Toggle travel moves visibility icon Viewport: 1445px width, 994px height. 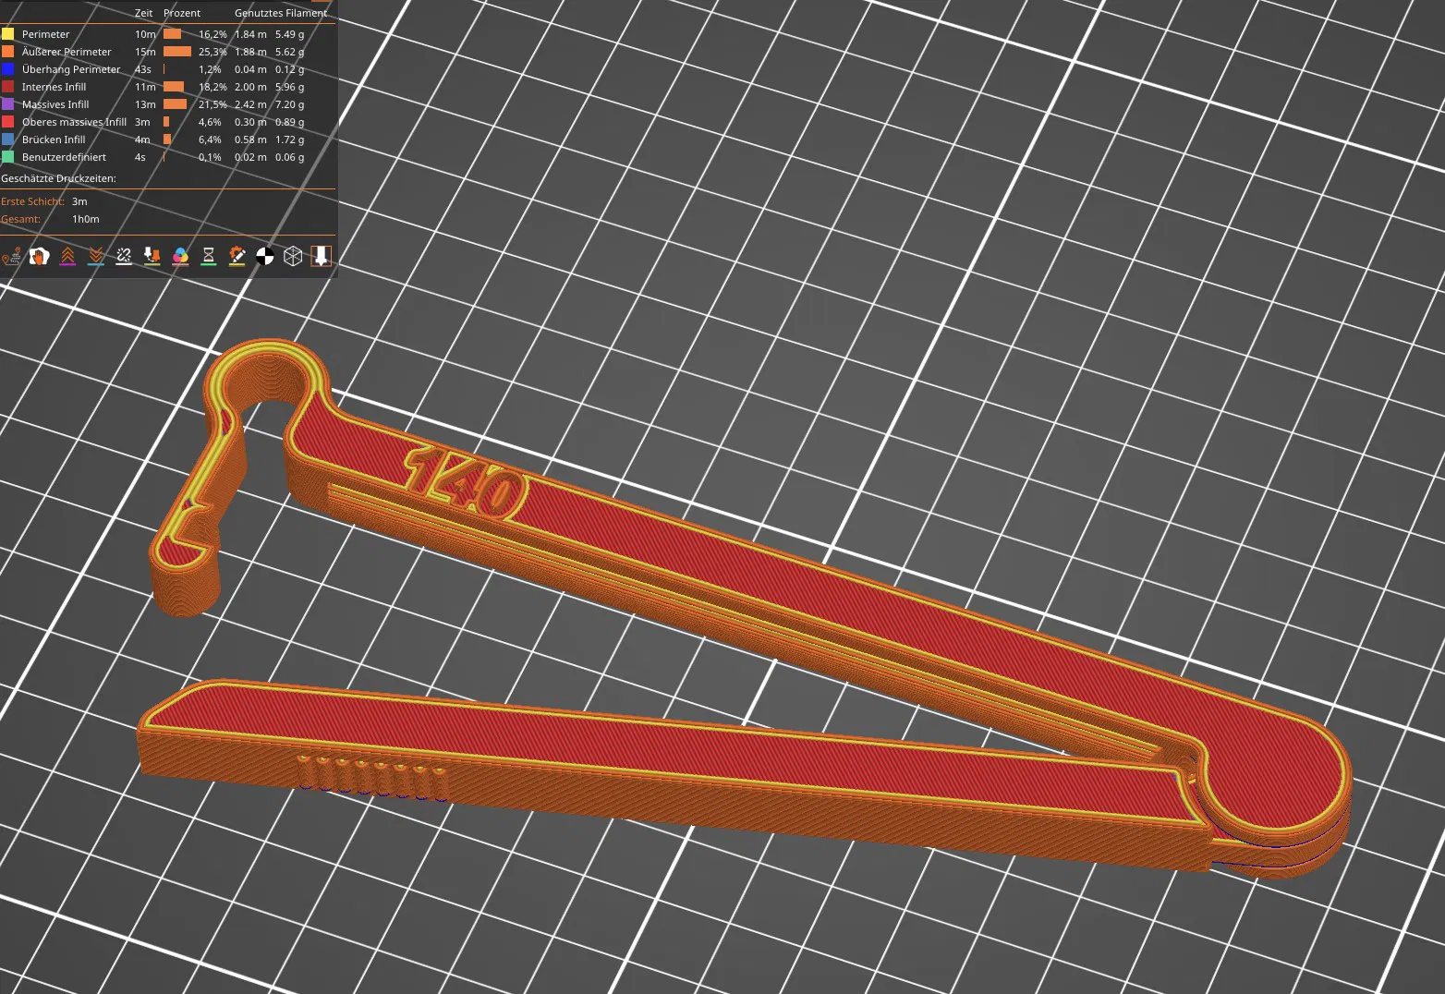11,257
